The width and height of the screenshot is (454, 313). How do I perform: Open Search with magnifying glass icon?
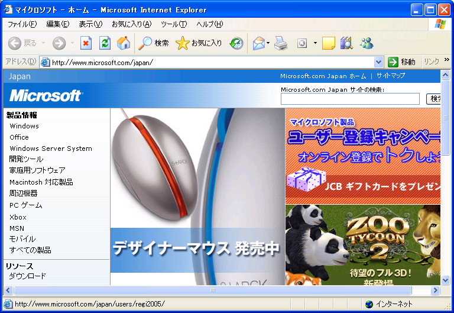145,43
